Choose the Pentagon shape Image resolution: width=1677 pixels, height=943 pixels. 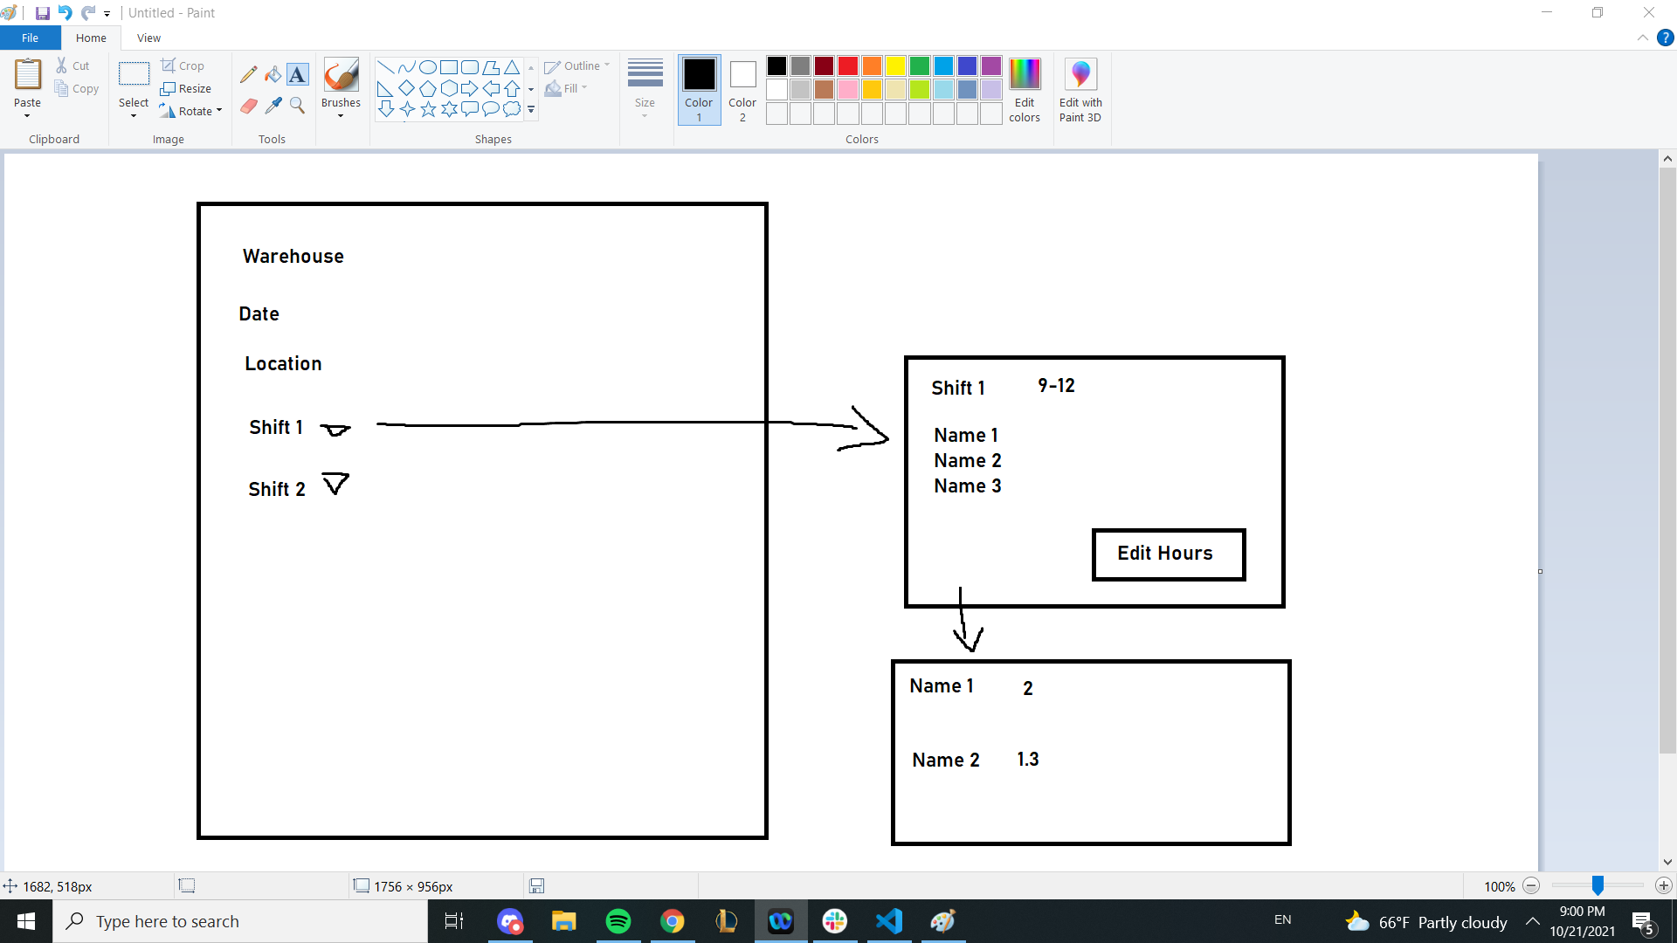coord(427,88)
